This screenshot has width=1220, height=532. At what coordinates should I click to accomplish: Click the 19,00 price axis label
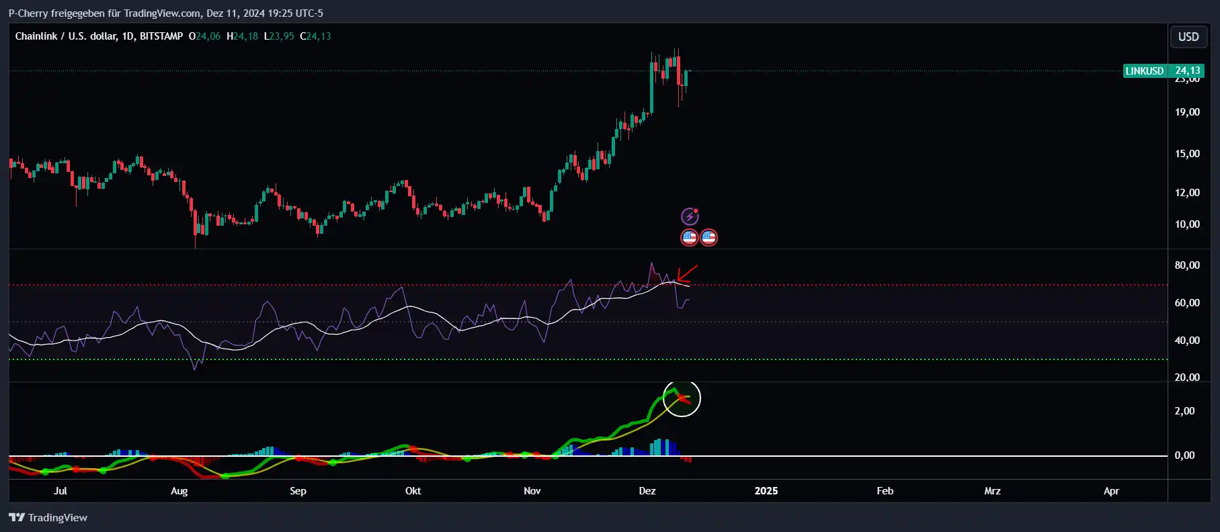click(1187, 112)
